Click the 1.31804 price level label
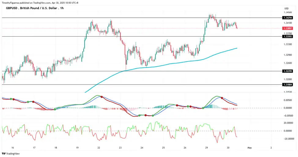298x157 pixels. [x=288, y=85]
